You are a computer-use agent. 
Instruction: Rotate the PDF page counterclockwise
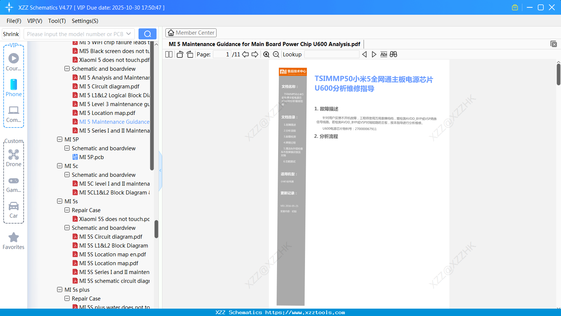pos(179,54)
